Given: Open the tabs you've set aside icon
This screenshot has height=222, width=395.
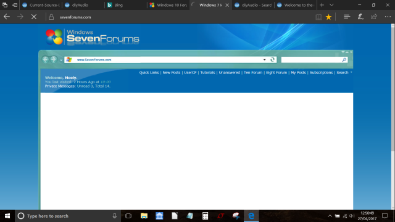Looking at the screenshot, I should (x=5, y=5).
